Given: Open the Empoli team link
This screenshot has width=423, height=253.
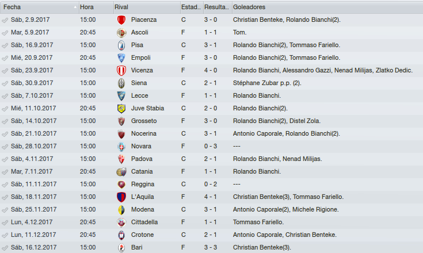Looking at the screenshot, I should click(141, 57).
